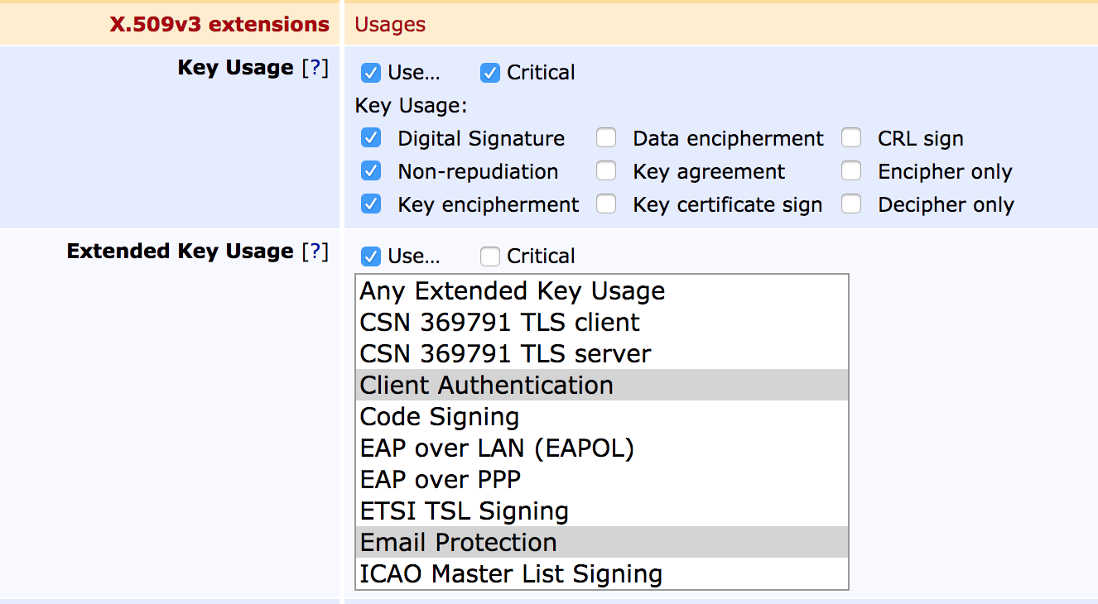The height and width of the screenshot is (604, 1098).
Task: Open the Key Usage [?] help link
Action: point(315,68)
